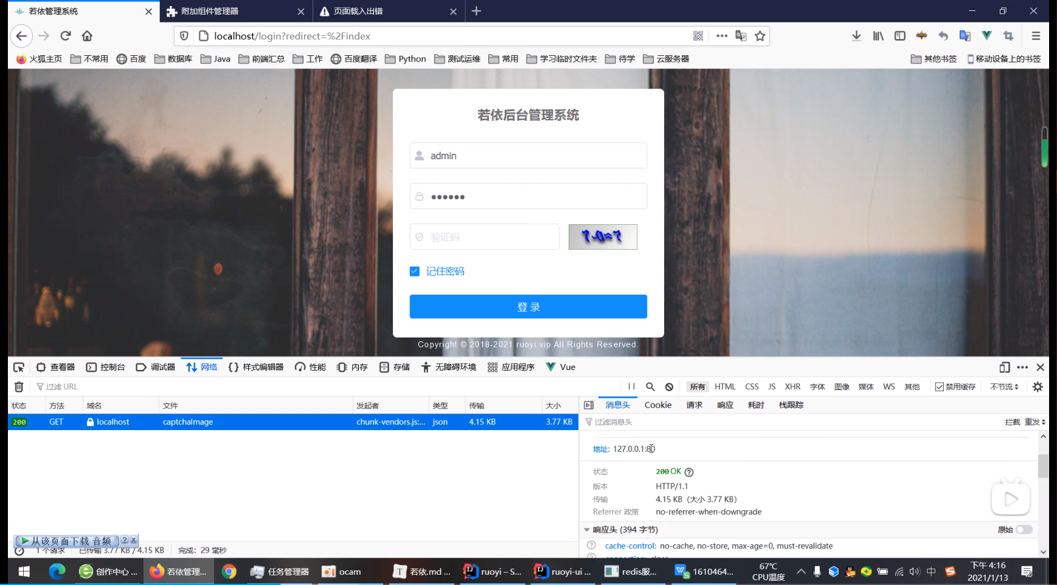Open the 云服务器 bookmarks folder
This screenshot has height=585, width=1057.
point(666,59)
